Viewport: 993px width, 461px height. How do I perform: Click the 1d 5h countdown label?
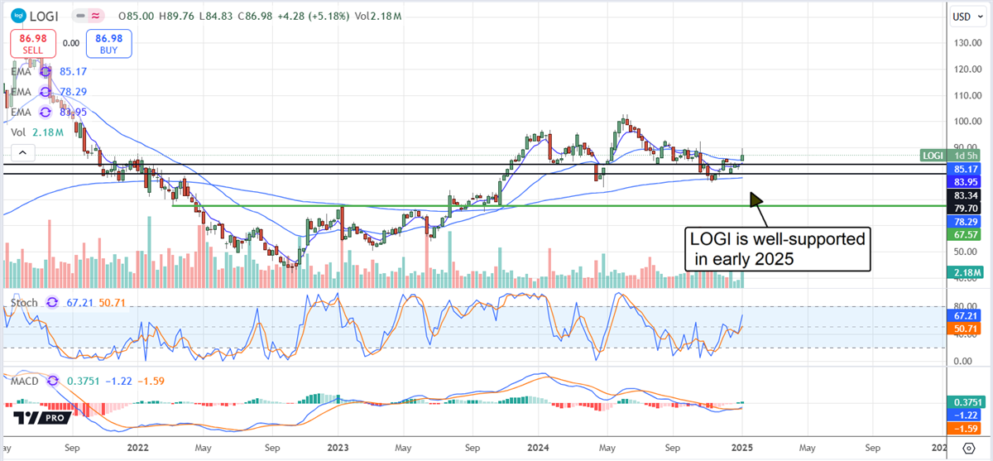coord(964,156)
